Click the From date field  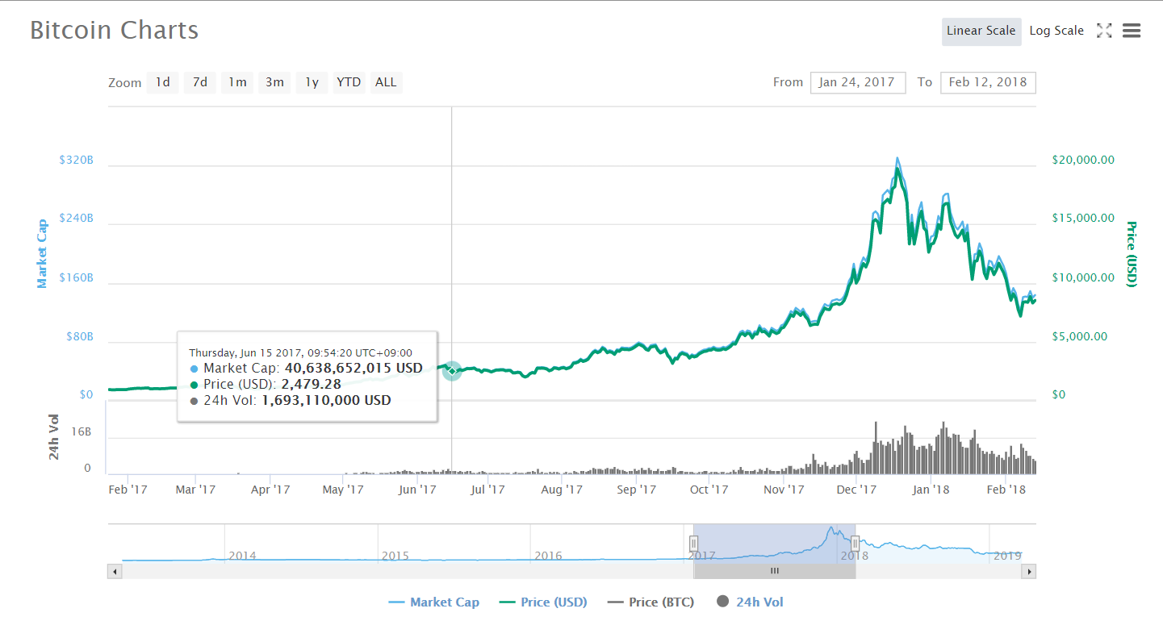858,82
